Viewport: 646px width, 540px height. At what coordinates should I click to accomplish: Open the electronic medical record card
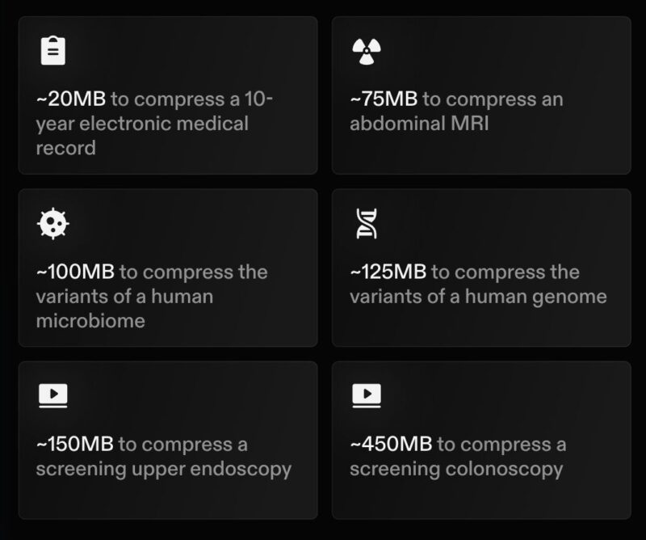coord(168,95)
